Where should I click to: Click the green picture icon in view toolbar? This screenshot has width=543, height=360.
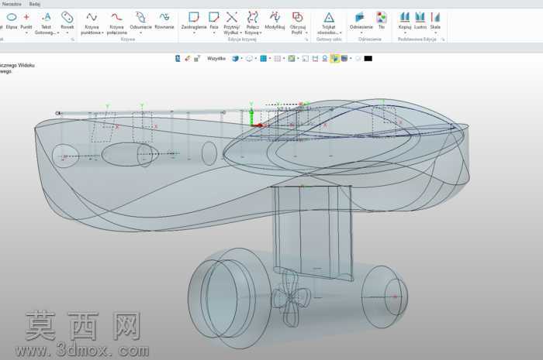(292, 58)
